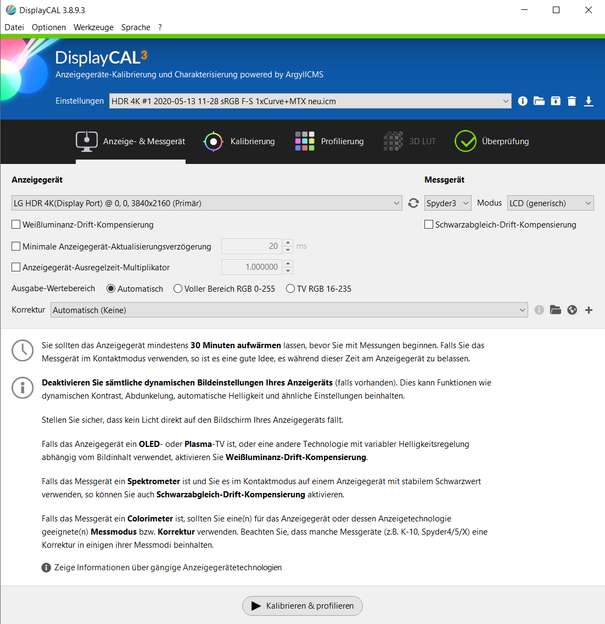Viewport: 605px width, 624px height.
Task: Click Zeige Informationen über gängige Anzeigegerätetechnologien link
Action: click(x=168, y=568)
